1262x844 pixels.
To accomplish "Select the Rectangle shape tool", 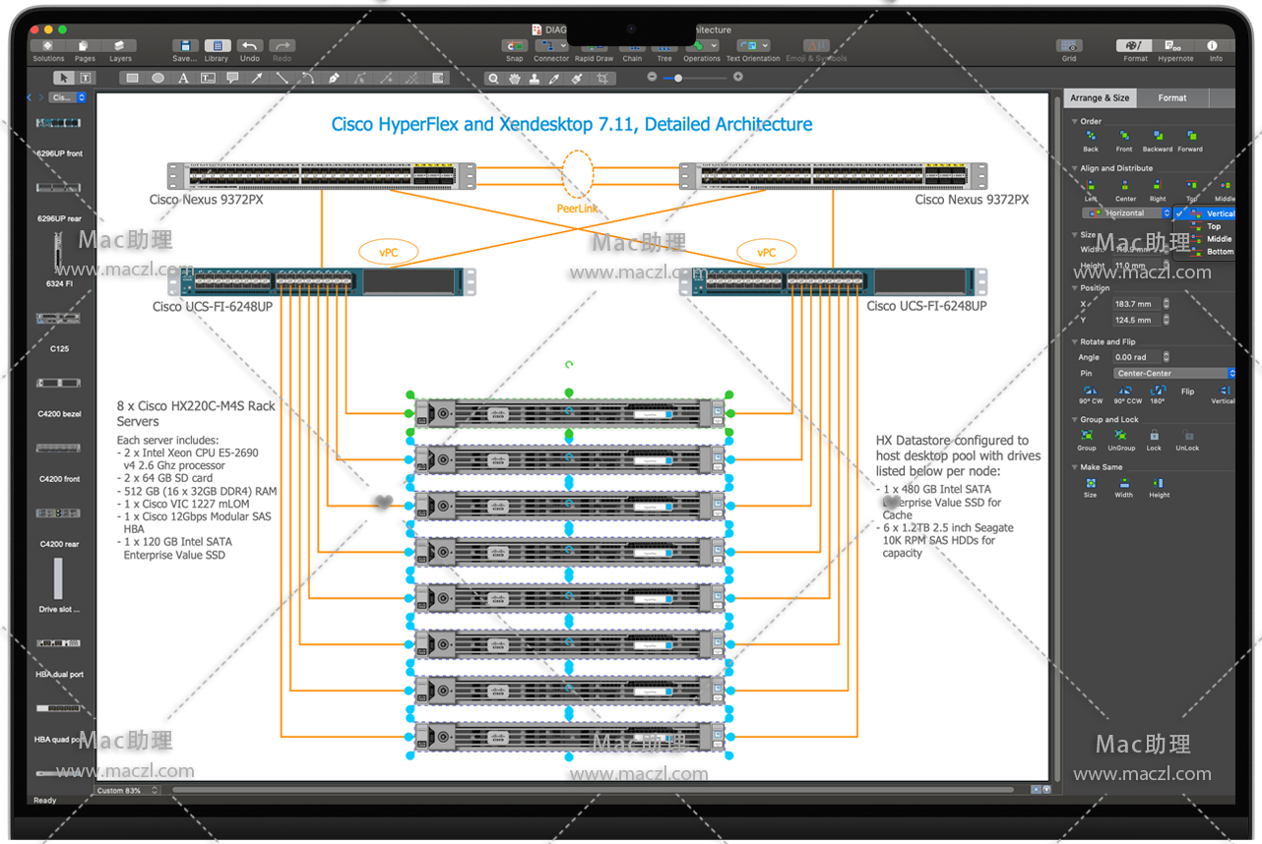I will click(132, 78).
